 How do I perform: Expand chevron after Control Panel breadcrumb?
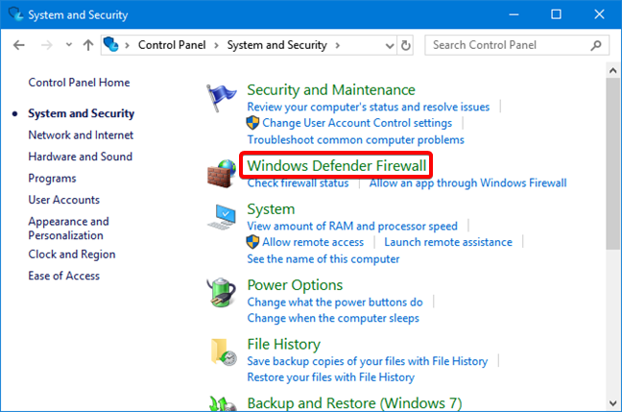click(216, 45)
